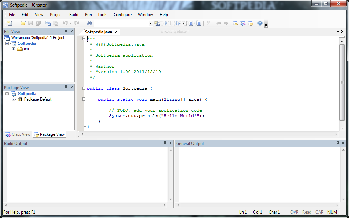Click the Undo arrow icon

click(x=65, y=23)
